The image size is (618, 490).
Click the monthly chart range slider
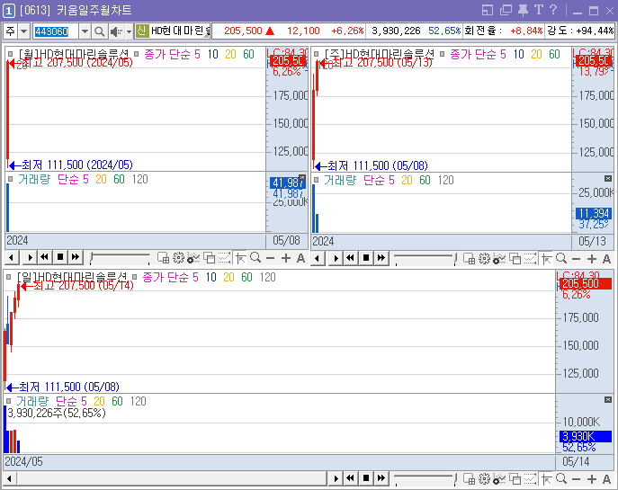(x=120, y=258)
